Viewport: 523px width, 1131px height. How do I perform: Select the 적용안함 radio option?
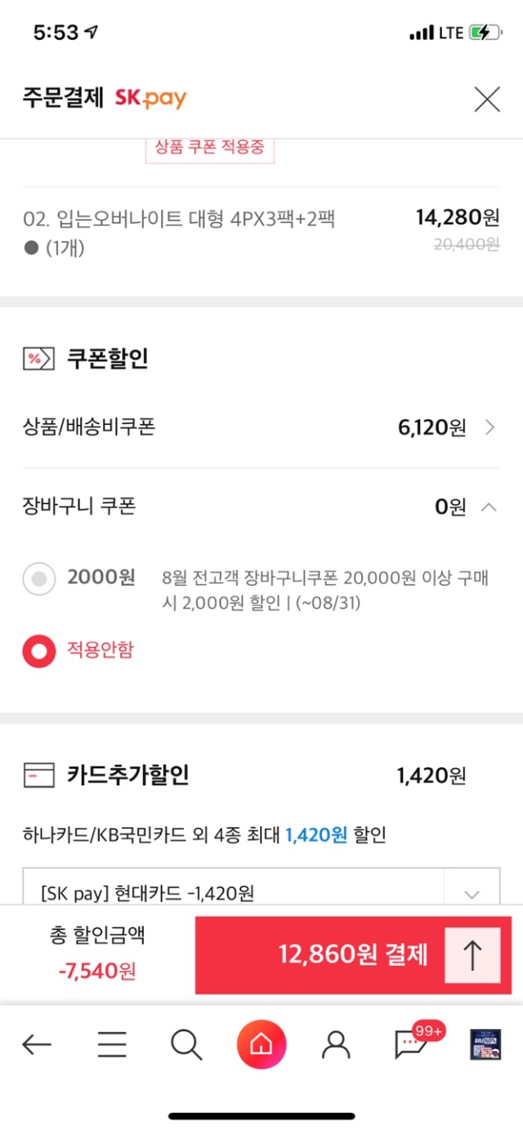tap(38, 650)
